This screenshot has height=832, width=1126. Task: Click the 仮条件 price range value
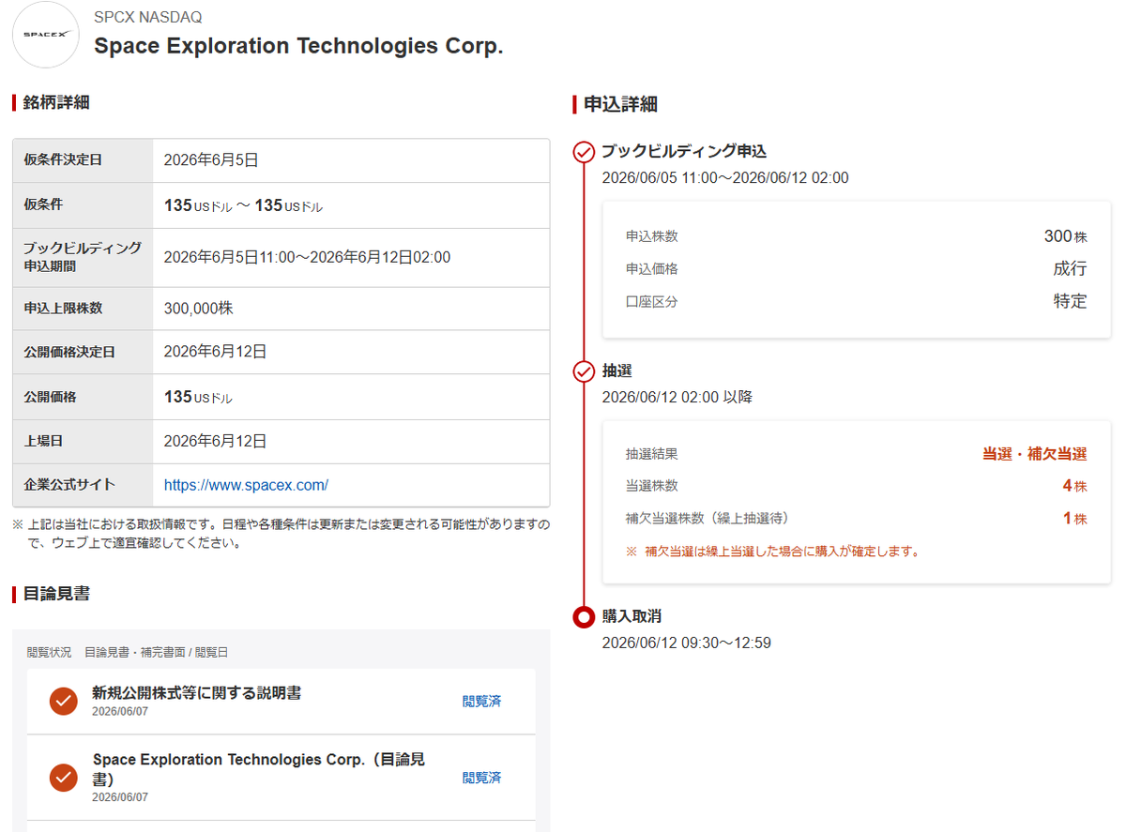pos(243,205)
